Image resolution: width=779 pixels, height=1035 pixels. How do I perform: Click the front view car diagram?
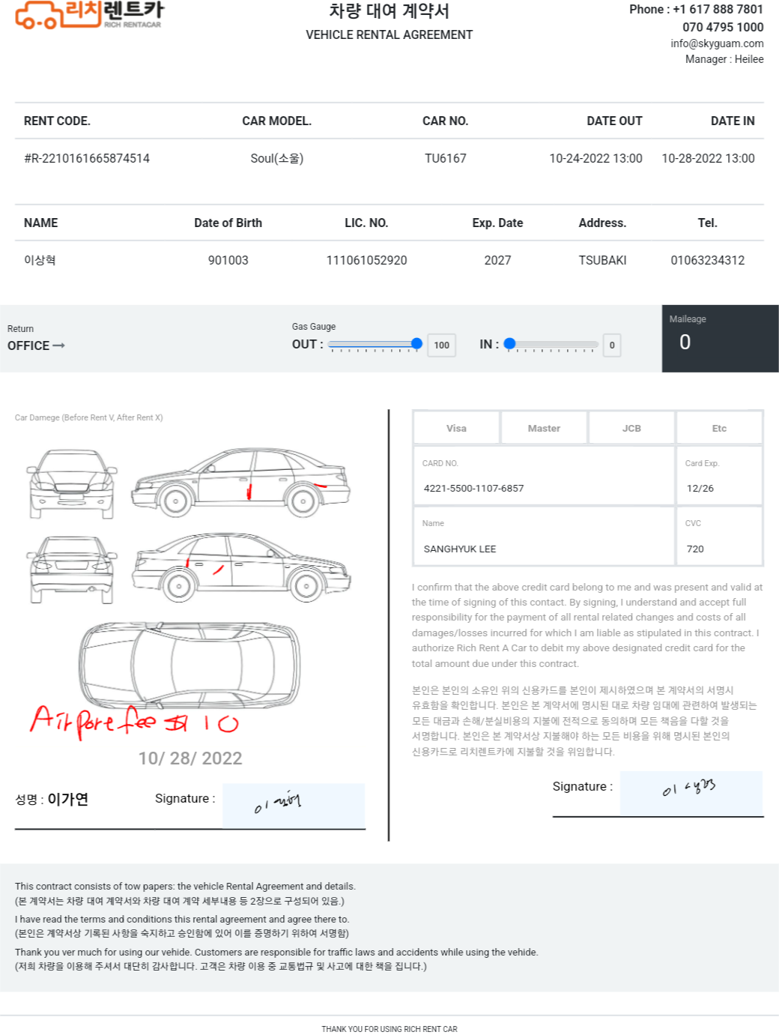coord(72,484)
